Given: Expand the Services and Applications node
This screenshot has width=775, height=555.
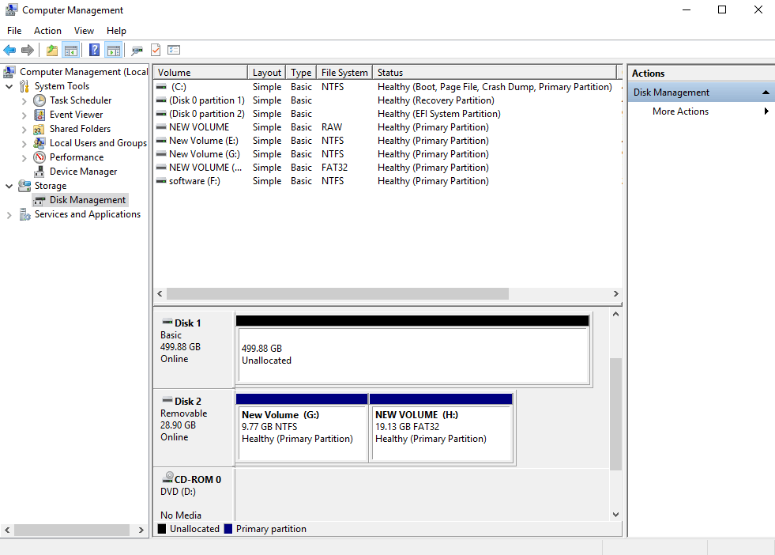Looking at the screenshot, I should click(x=9, y=215).
